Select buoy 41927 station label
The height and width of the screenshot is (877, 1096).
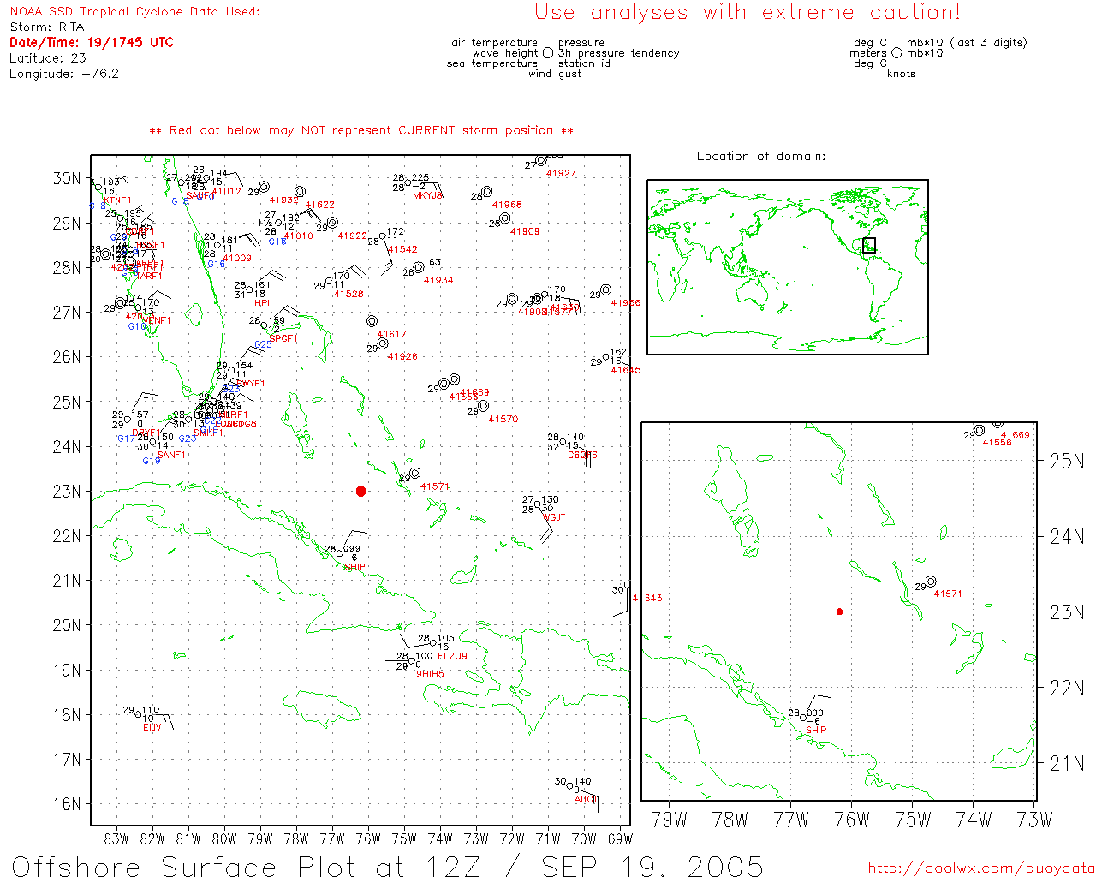point(561,173)
